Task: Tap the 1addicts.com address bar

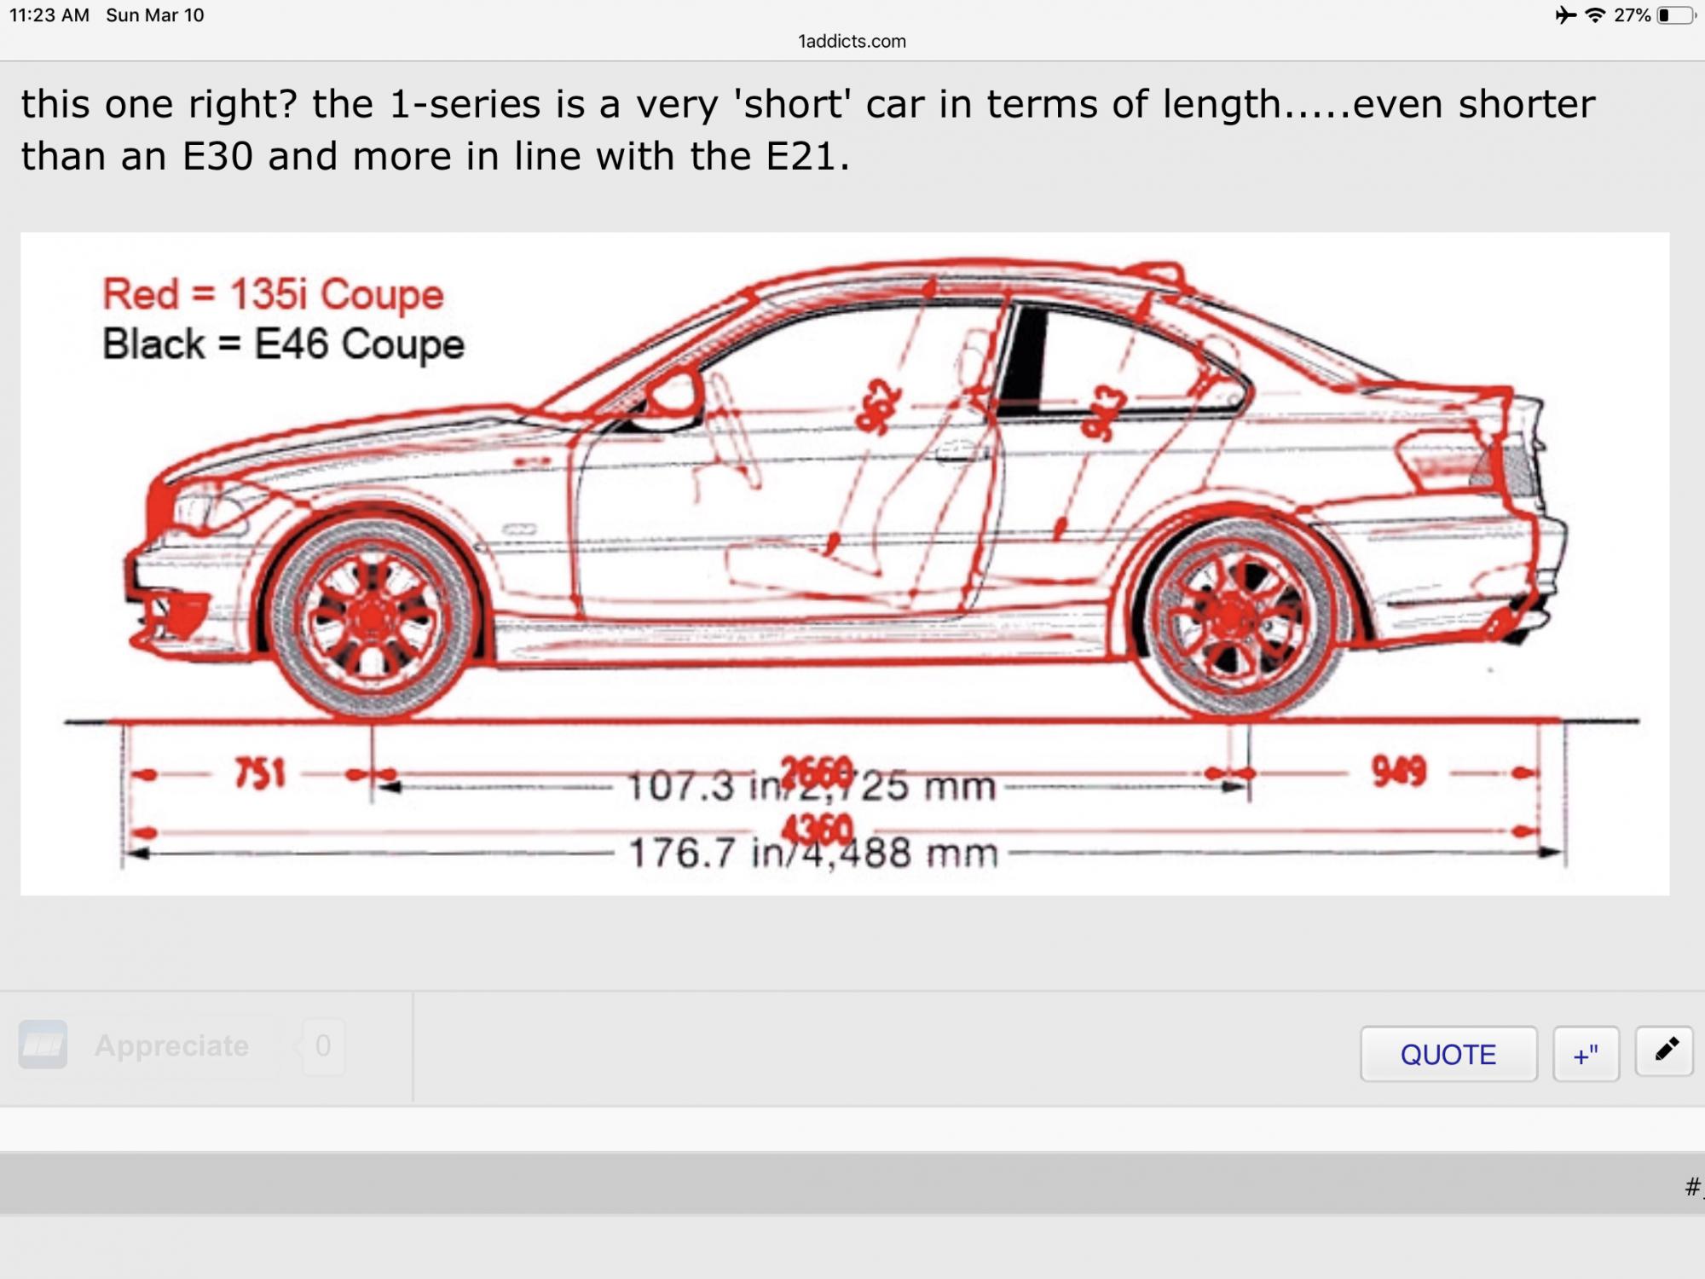Action: (x=852, y=41)
